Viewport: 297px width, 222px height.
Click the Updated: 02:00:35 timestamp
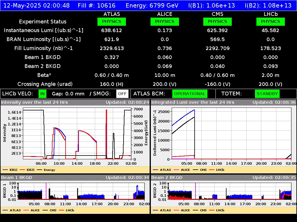coord(274,178)
